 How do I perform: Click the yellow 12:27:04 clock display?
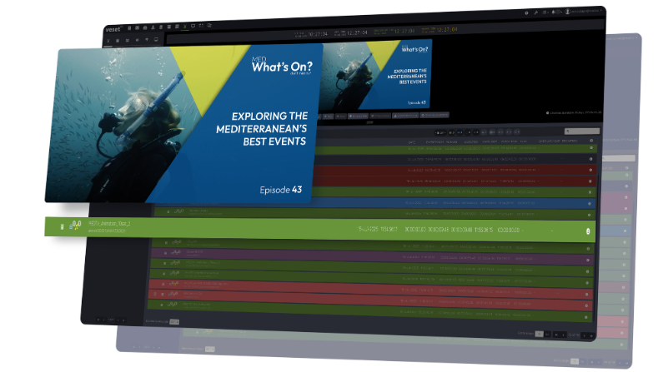click(x=447, y=29)
